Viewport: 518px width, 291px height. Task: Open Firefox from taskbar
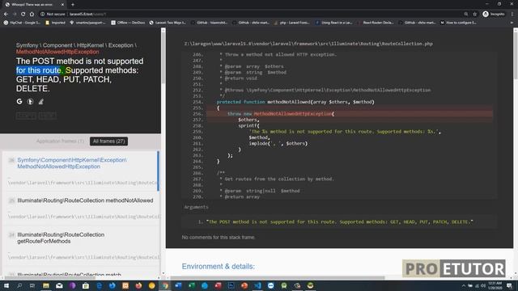(138, 285)
